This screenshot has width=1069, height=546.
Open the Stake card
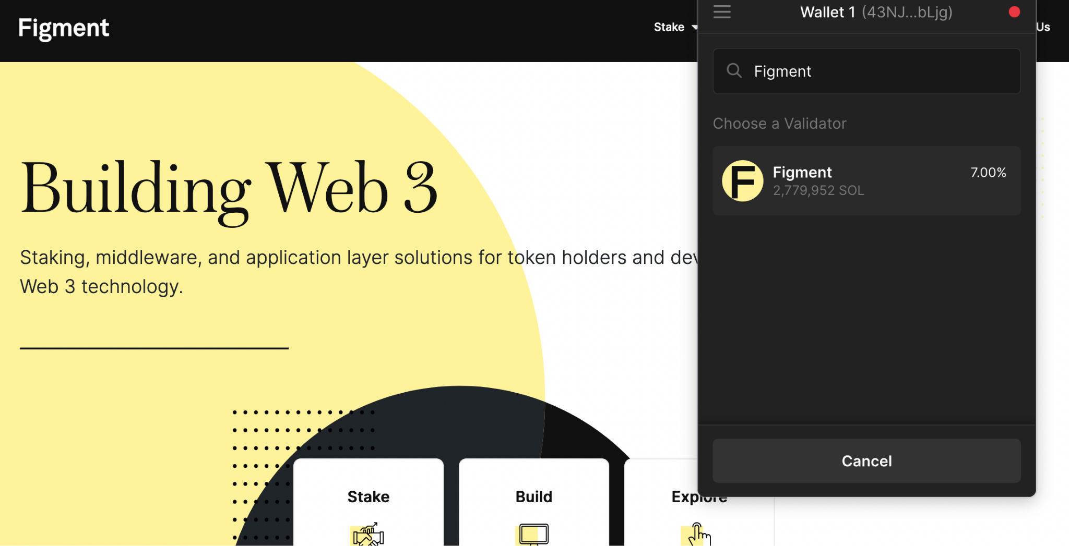pos(369,502)
